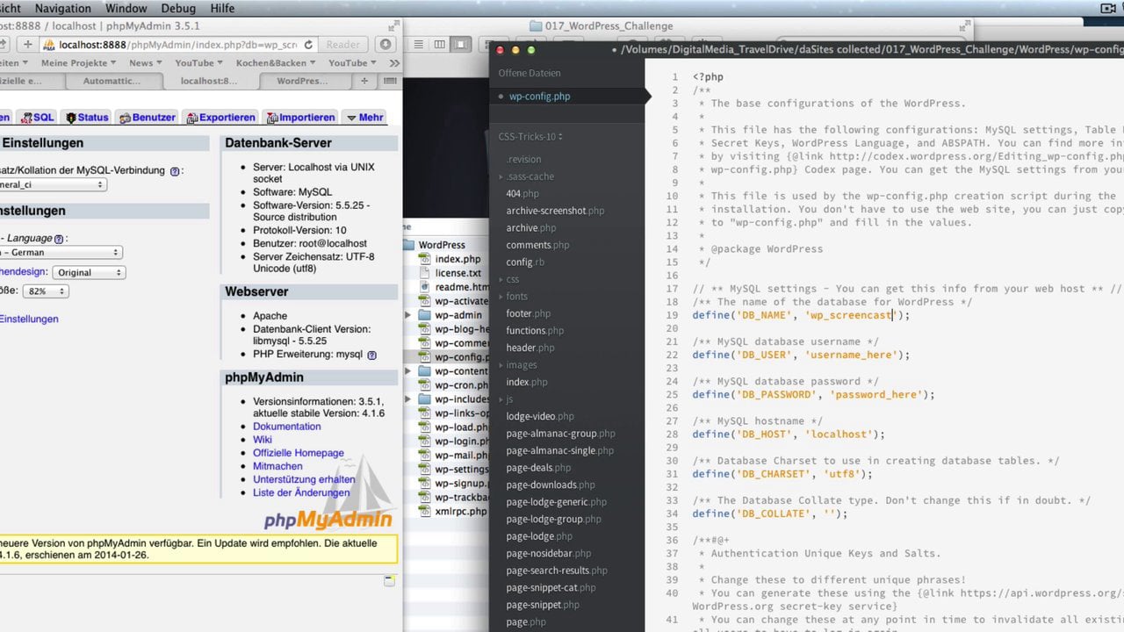Expand the wp-content folder in Finder

pos(407,371)
